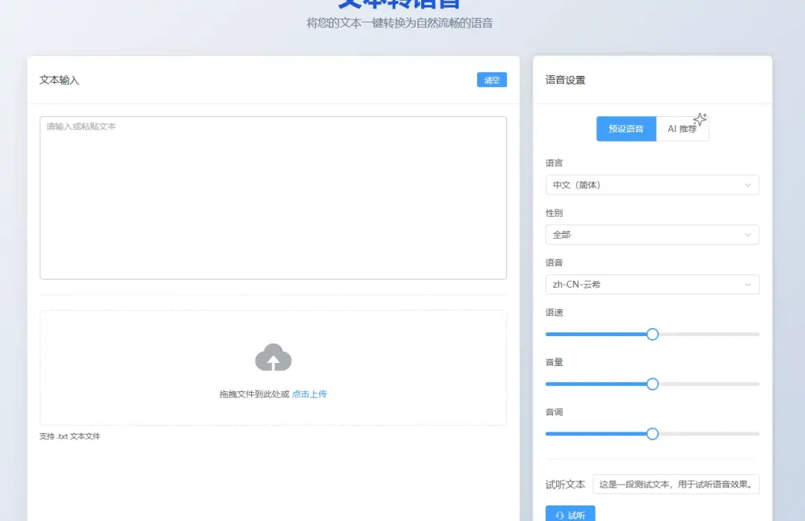Switch to the AI 推荐 tab
This screenshot has height=521, width=805.
point(682,128)
